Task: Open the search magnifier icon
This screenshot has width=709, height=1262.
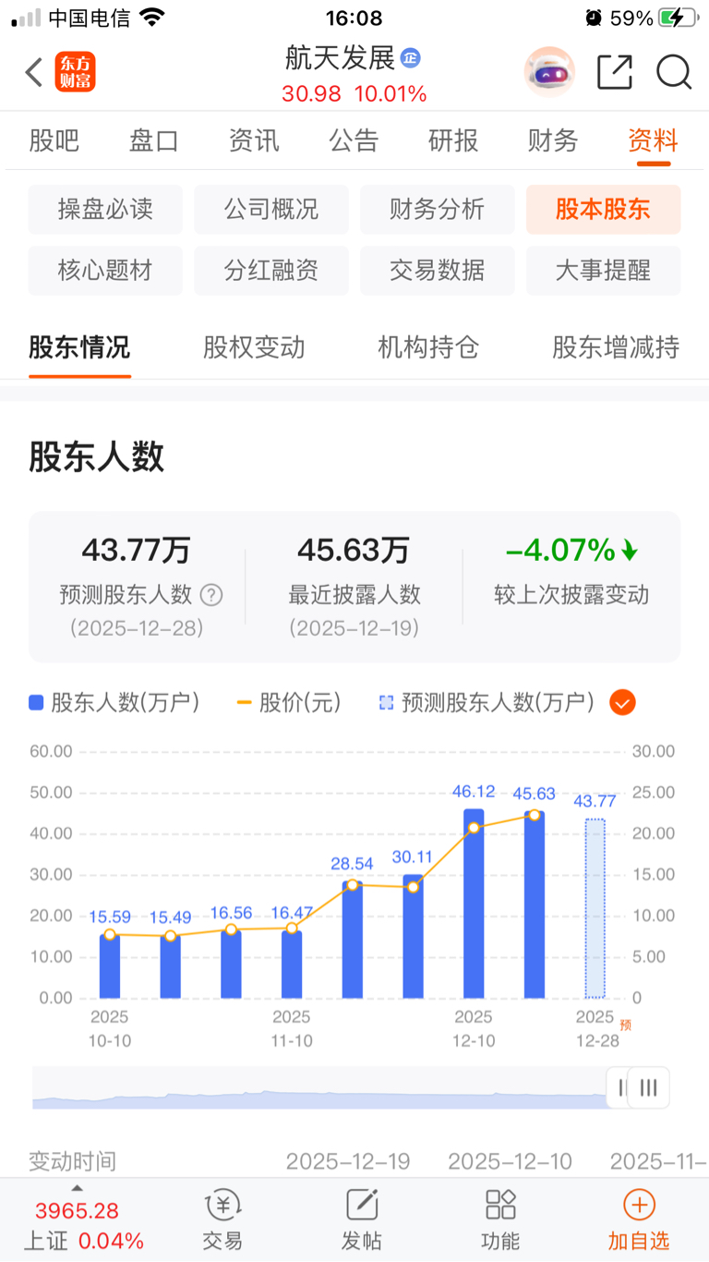Action: point(674,72)
